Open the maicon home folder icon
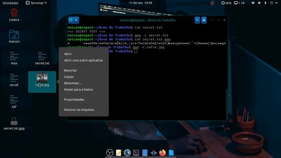Image resolution: width=281 pixels, height=158 pixels. tap(14, 34)
